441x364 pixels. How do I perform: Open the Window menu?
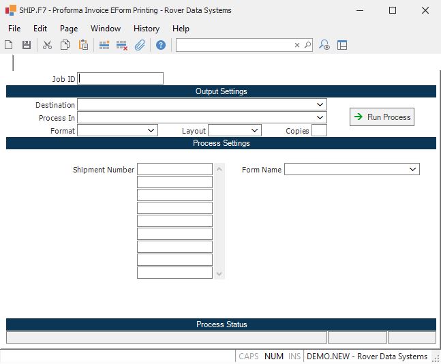coord(106,29)
